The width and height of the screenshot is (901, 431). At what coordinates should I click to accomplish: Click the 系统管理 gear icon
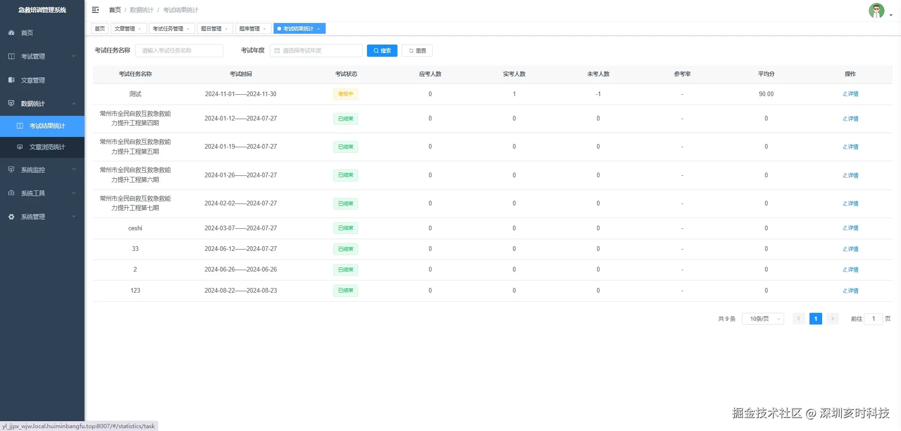pos(11,217)
